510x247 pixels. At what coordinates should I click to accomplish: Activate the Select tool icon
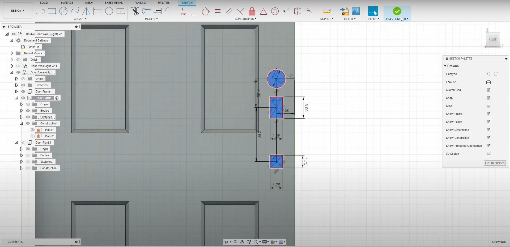(x=373, y=11)
